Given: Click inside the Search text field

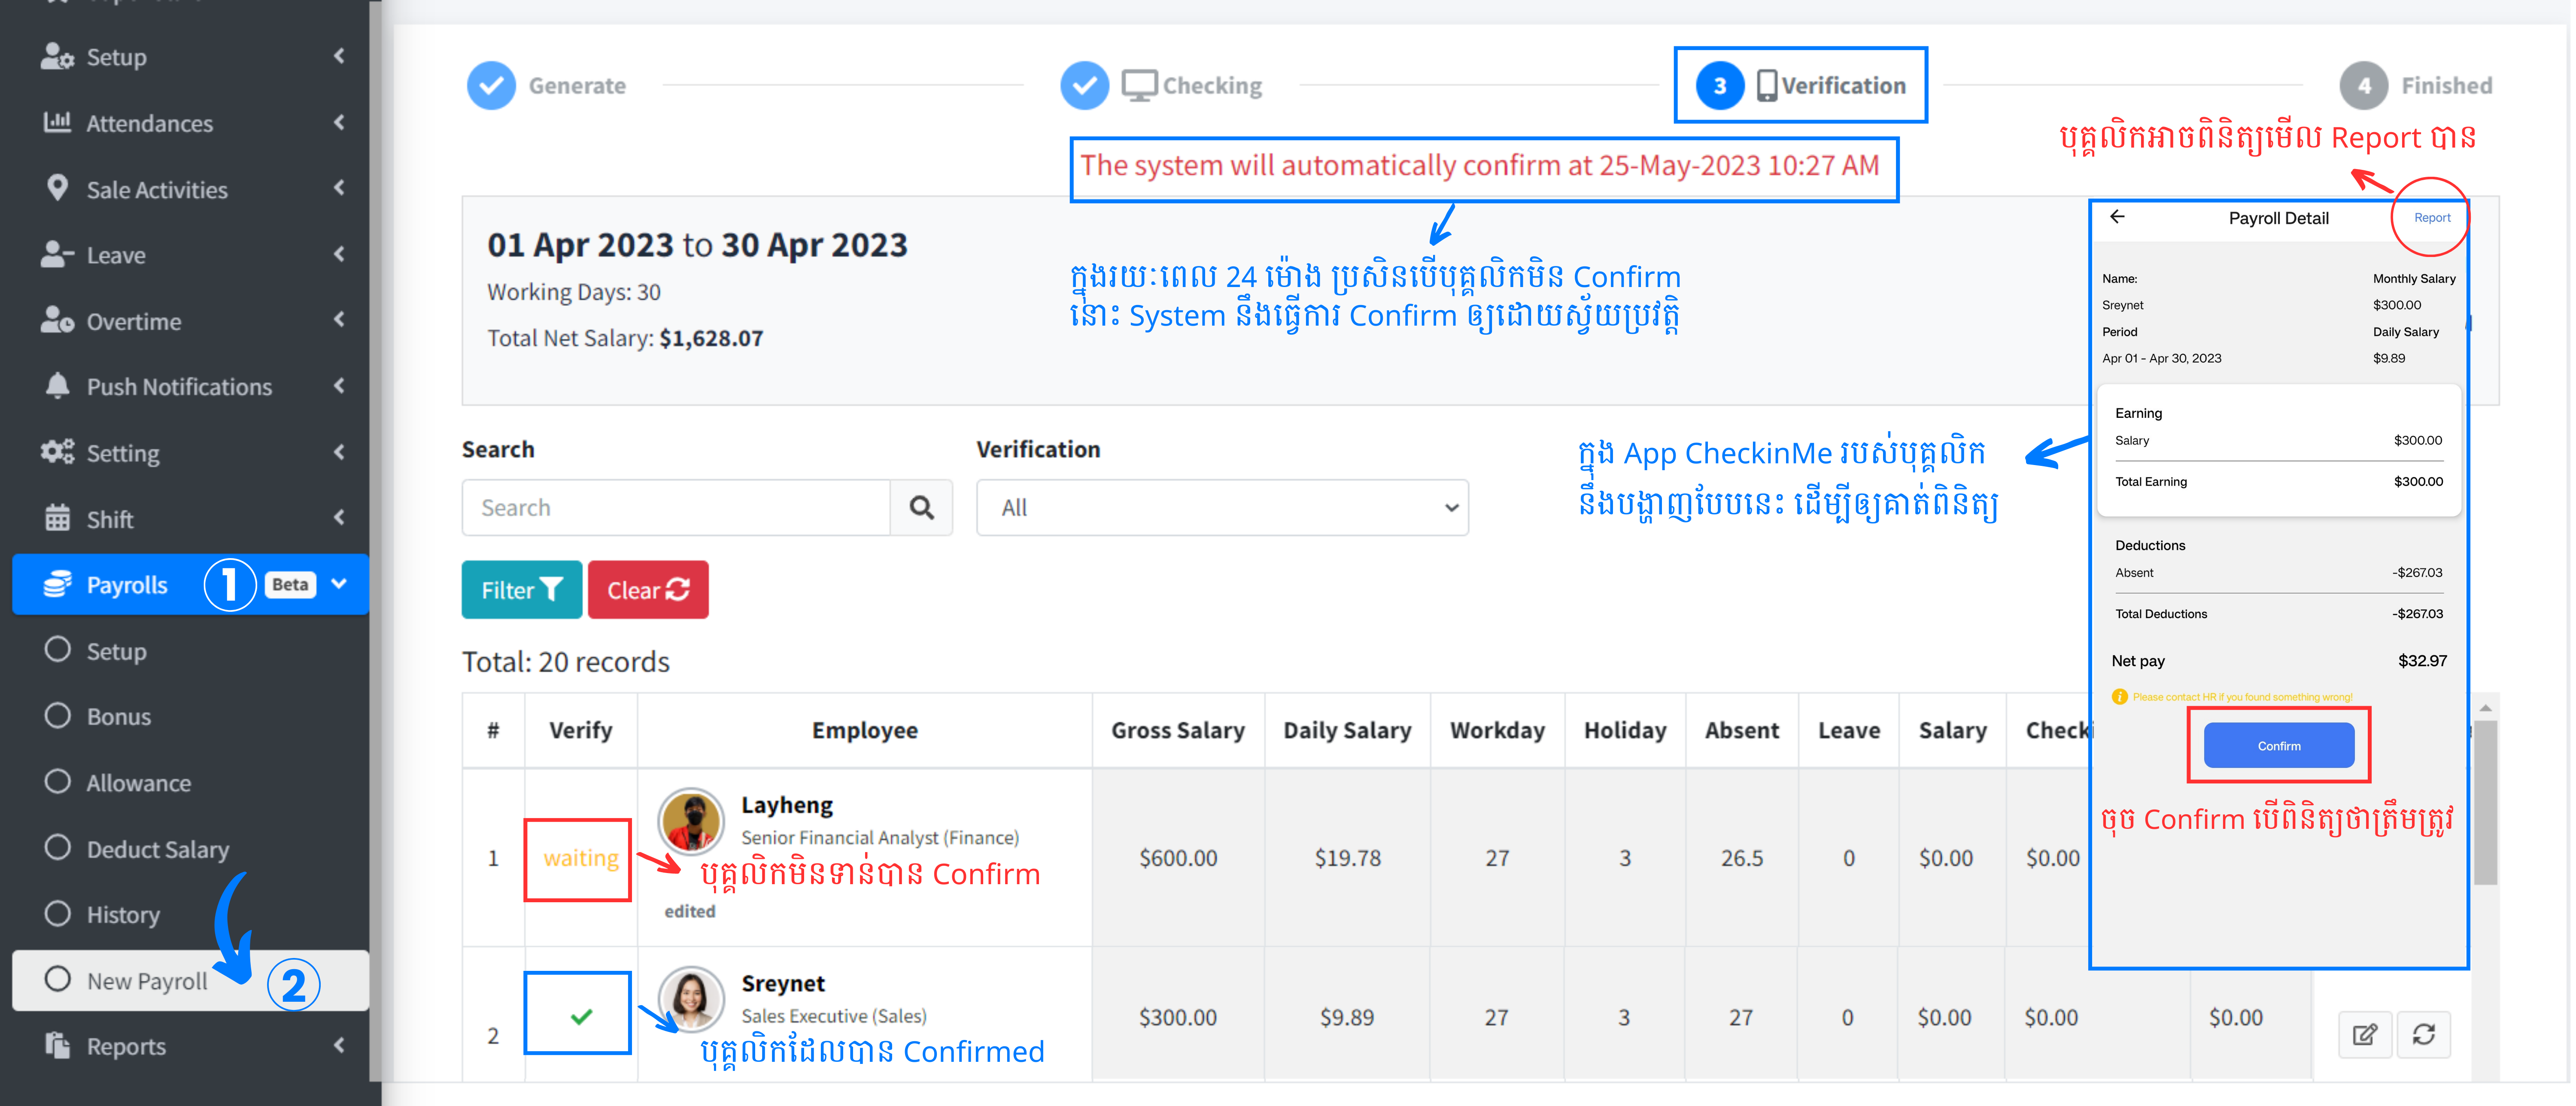Looking at the screenshot, I should pos(676,508).
